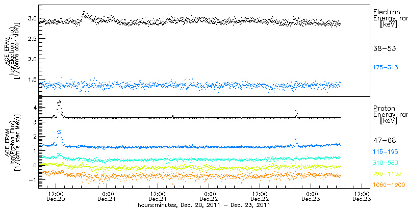Click the 12:00 Dec.22 time axis label
Image resolution: width=408 pixels, height=209 pixels.
[x=260, y=197]
